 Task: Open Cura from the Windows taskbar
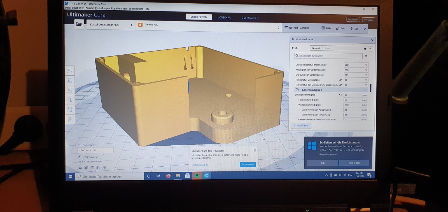coord(207,176)
